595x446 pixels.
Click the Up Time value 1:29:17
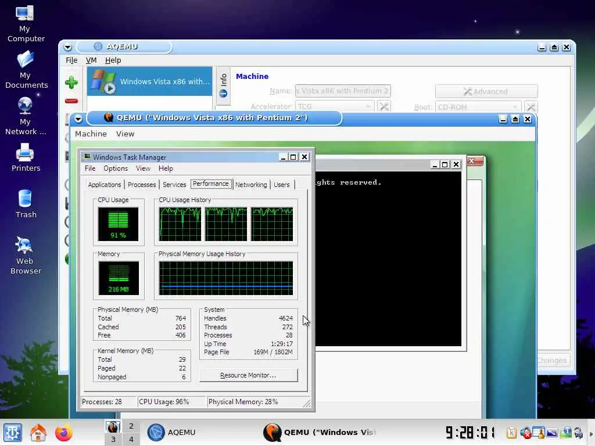pyautogui.click(x=282, y=344)
